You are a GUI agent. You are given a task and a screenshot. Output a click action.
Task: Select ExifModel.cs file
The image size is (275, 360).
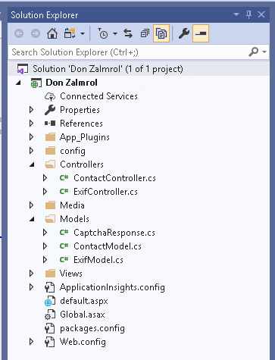[x=98, y=260]
